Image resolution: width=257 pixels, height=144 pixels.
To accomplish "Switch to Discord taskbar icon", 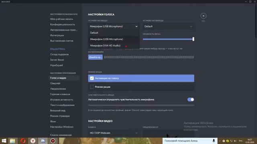I will [43, 141].
